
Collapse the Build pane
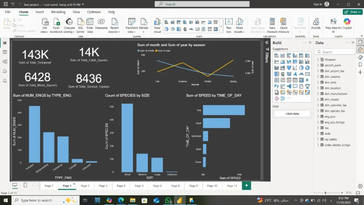click(x=310, y=43)
